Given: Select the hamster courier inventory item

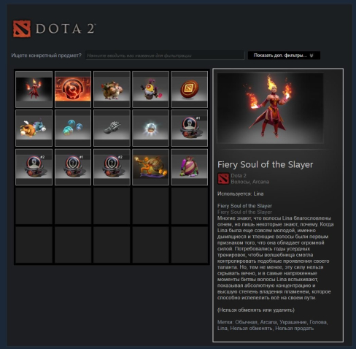Looking at the screenshot, I should 112,89.
